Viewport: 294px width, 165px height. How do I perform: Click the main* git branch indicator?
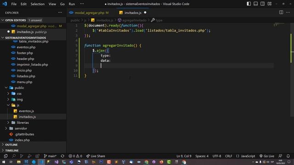[50, 156]
